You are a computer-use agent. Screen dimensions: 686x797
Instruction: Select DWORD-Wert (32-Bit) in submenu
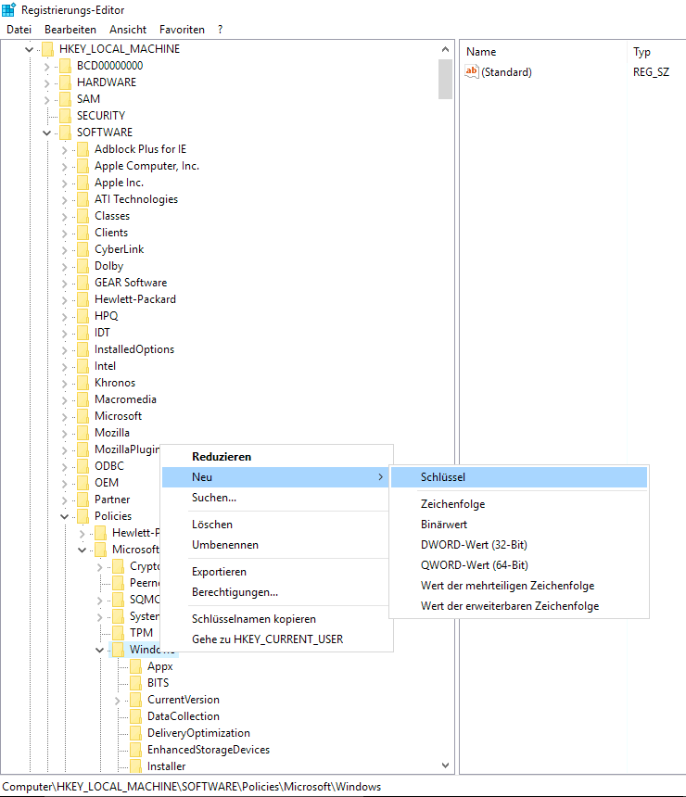[474, 545]
